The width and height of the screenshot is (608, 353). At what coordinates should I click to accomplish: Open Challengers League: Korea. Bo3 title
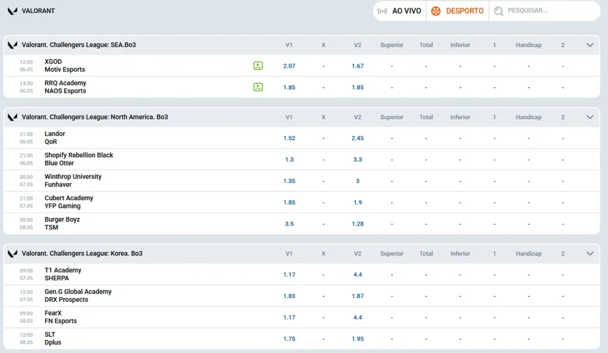coord(82,254)
